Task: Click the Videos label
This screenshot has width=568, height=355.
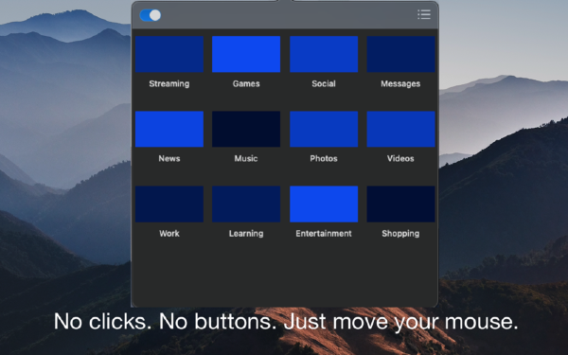Action: point(400,159)
